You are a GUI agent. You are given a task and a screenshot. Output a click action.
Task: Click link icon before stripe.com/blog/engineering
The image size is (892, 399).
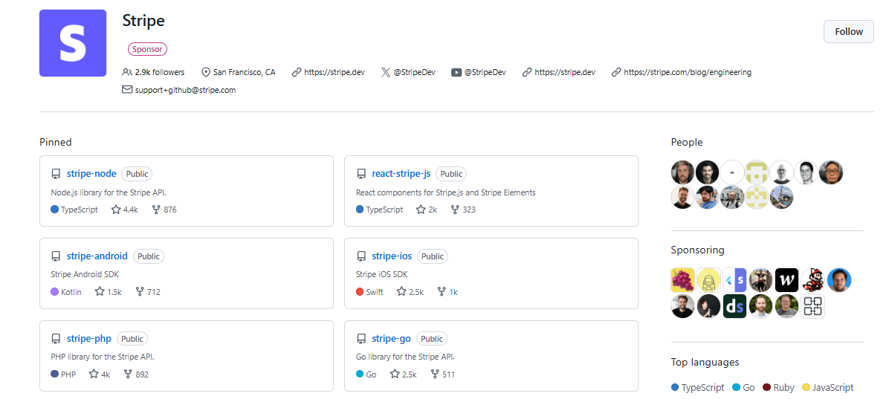616,72
